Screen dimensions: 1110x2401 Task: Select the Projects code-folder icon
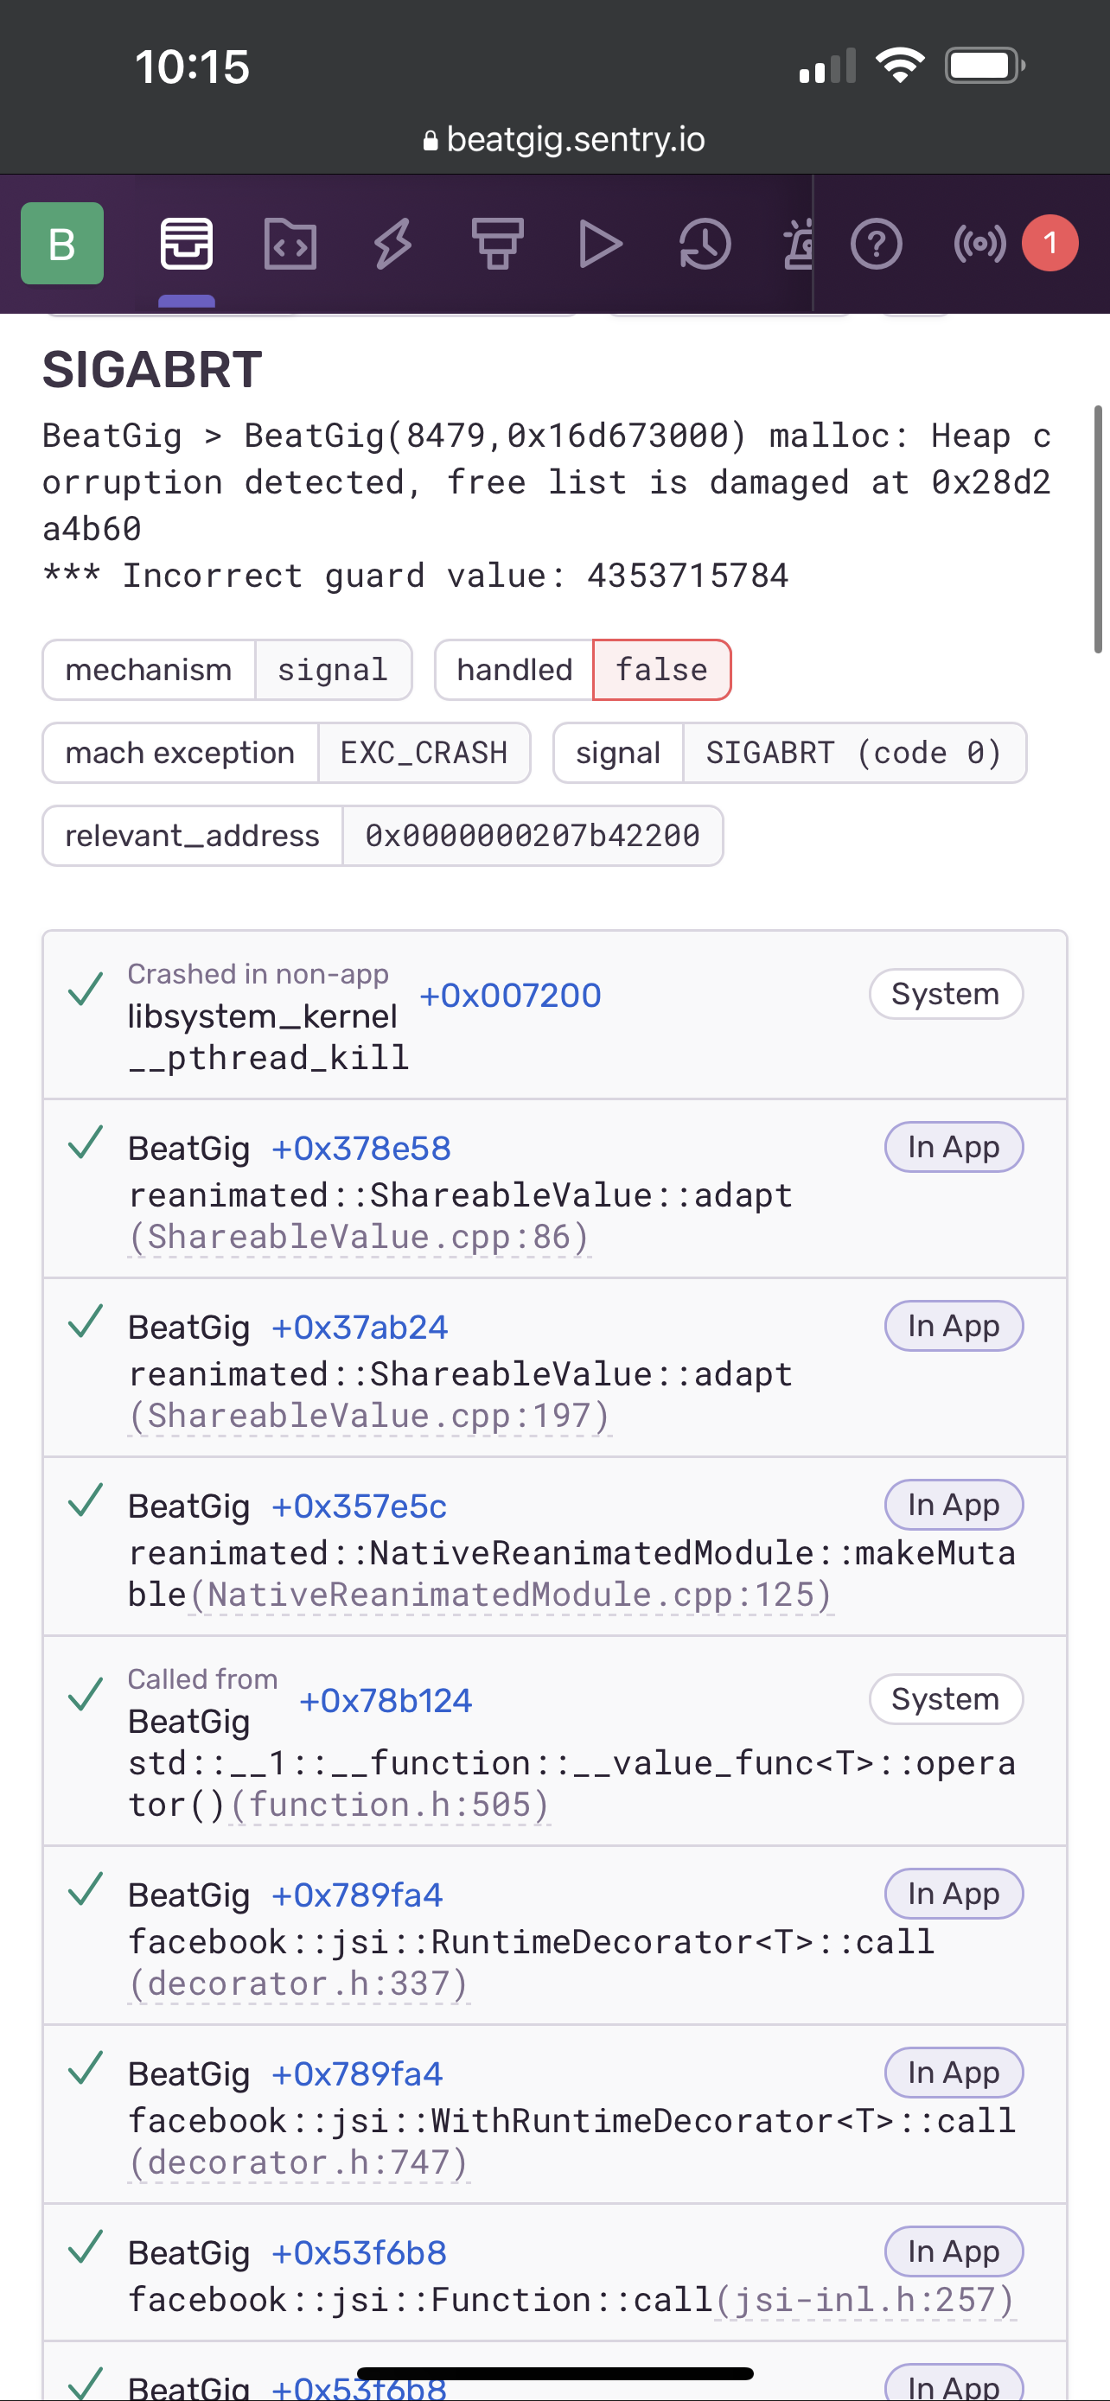click(290, 243)
